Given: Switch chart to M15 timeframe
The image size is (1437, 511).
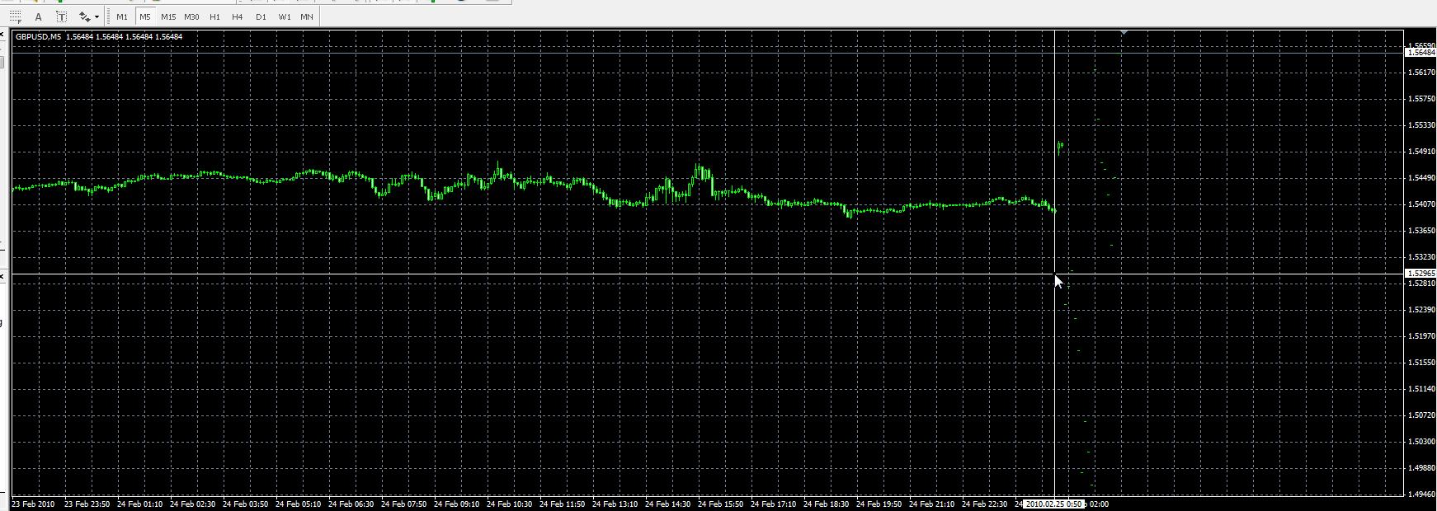Looking at the screenshot, I should pyautogui.click(x=168, y=16).
